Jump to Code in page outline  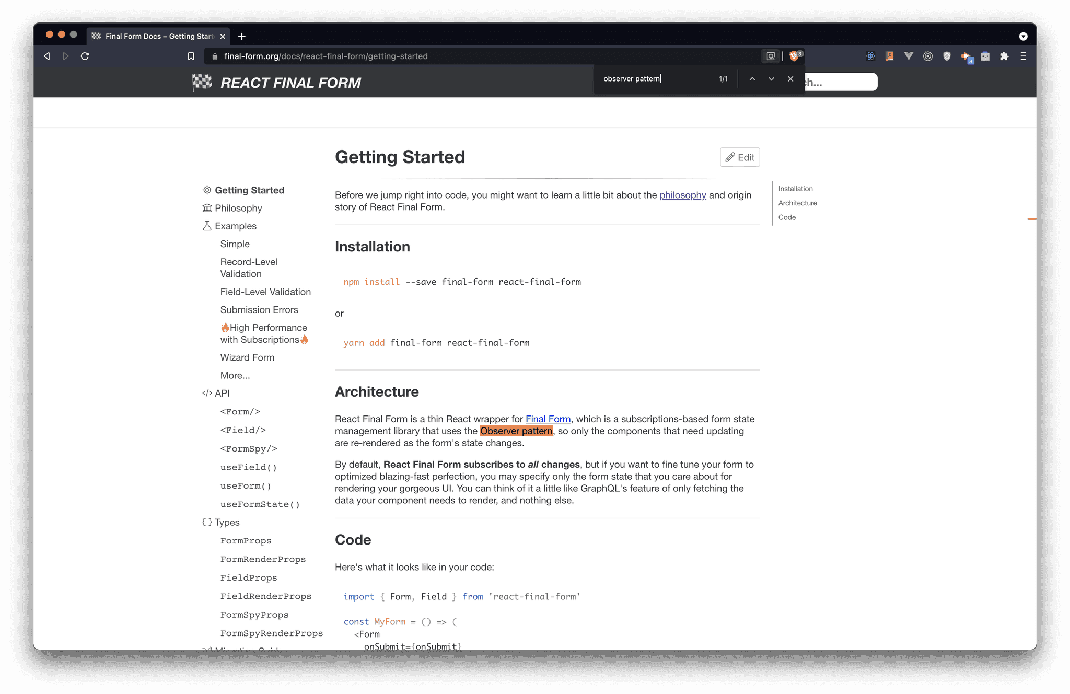coord(787,217)
